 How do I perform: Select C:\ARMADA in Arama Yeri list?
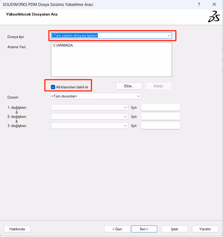pyautogui.click(x=63, y=45)
